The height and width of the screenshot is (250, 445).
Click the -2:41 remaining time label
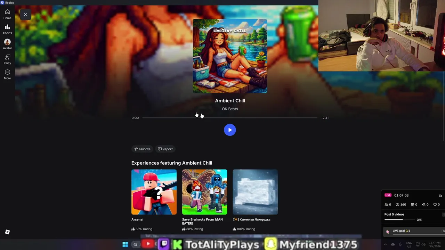pos(325,118)
